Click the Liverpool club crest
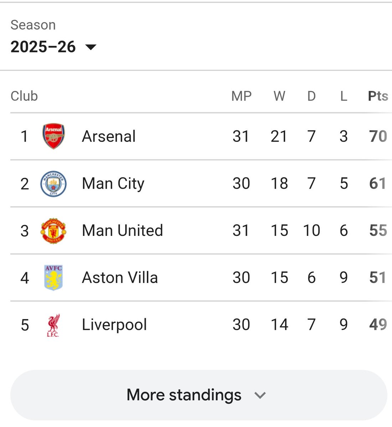The width and height of the screenshot is (392, 427). [53, 325]
